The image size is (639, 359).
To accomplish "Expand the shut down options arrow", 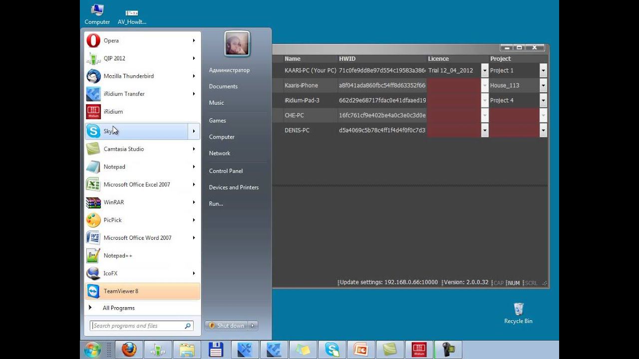I will click(253, 326).
